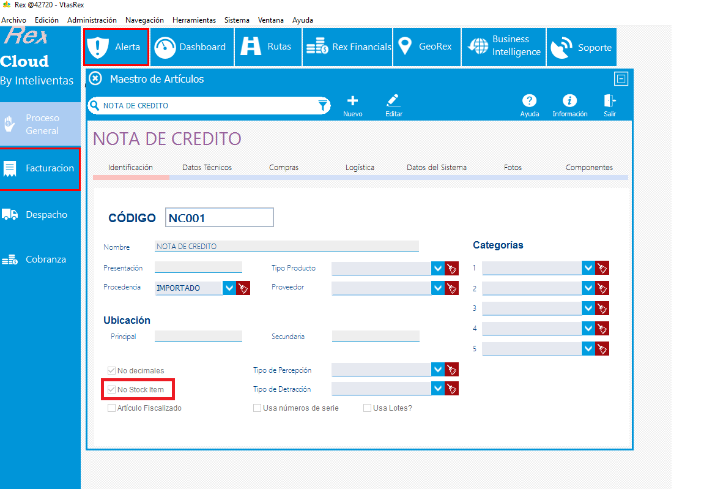Open GeoRex map pin module
This screenshot has width=704, height=489.
[426, 47]
